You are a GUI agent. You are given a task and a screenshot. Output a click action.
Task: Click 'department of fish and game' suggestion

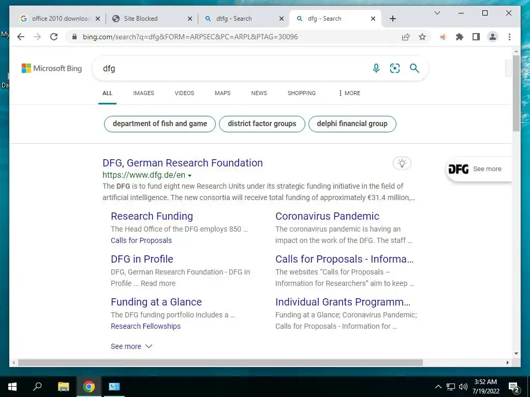159,124
